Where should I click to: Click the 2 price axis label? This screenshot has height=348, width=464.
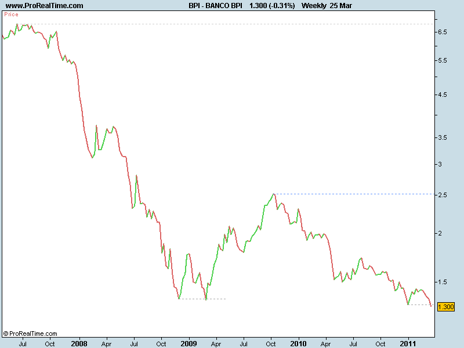[440, 234]
